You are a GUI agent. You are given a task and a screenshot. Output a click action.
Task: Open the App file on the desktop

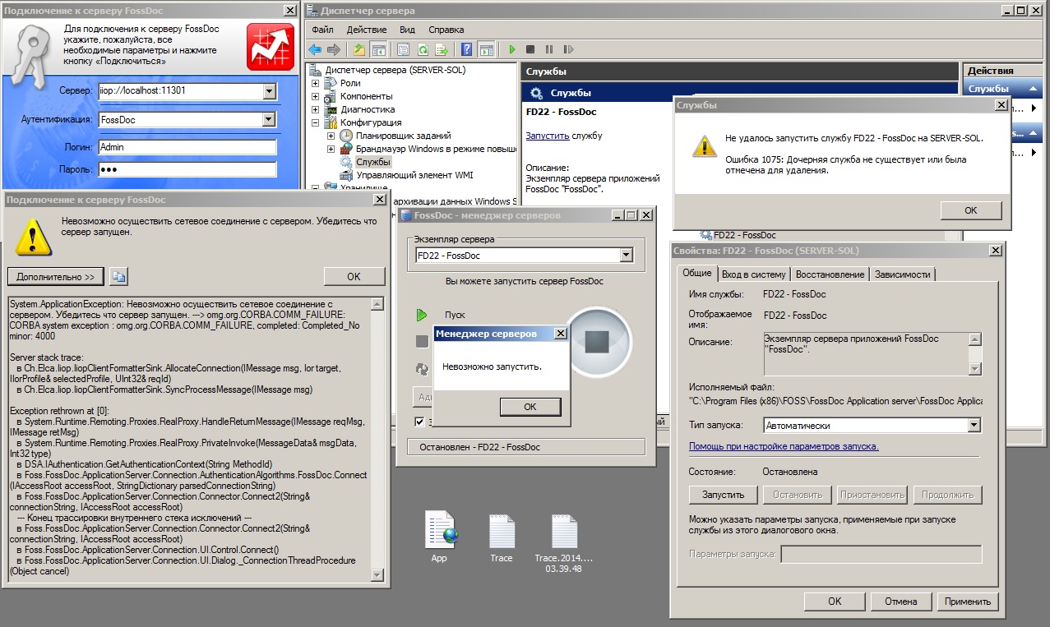439,530
